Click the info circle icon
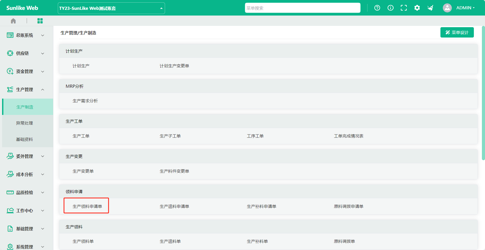Viewport: 485px width, 250px height. (x=390, y=8)
